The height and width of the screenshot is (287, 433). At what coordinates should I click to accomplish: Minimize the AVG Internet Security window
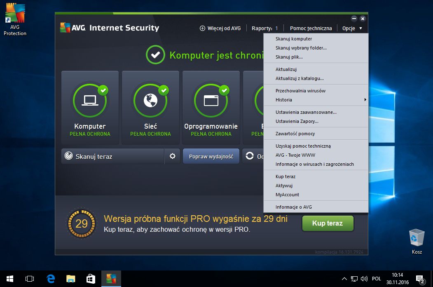[354, 19]
